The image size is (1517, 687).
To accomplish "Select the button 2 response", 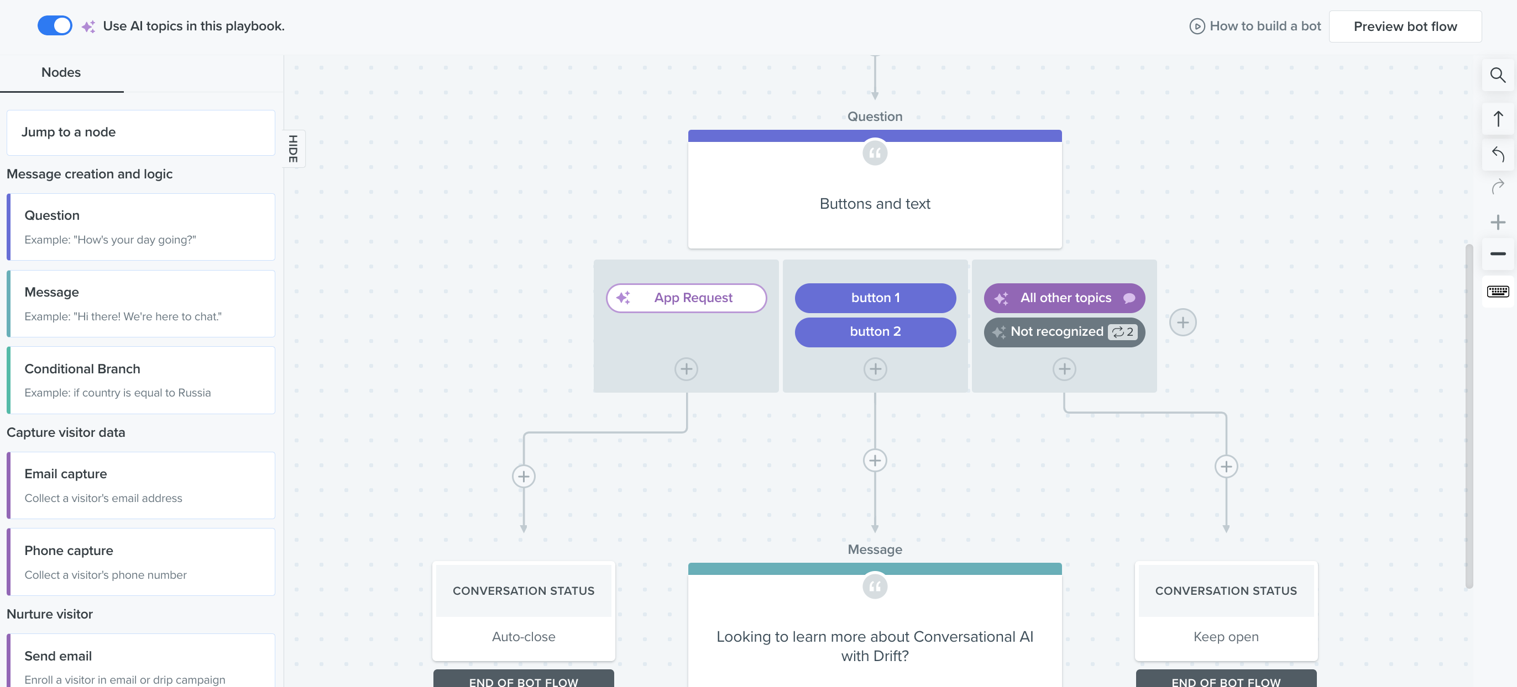I will (x=875, y=332).
